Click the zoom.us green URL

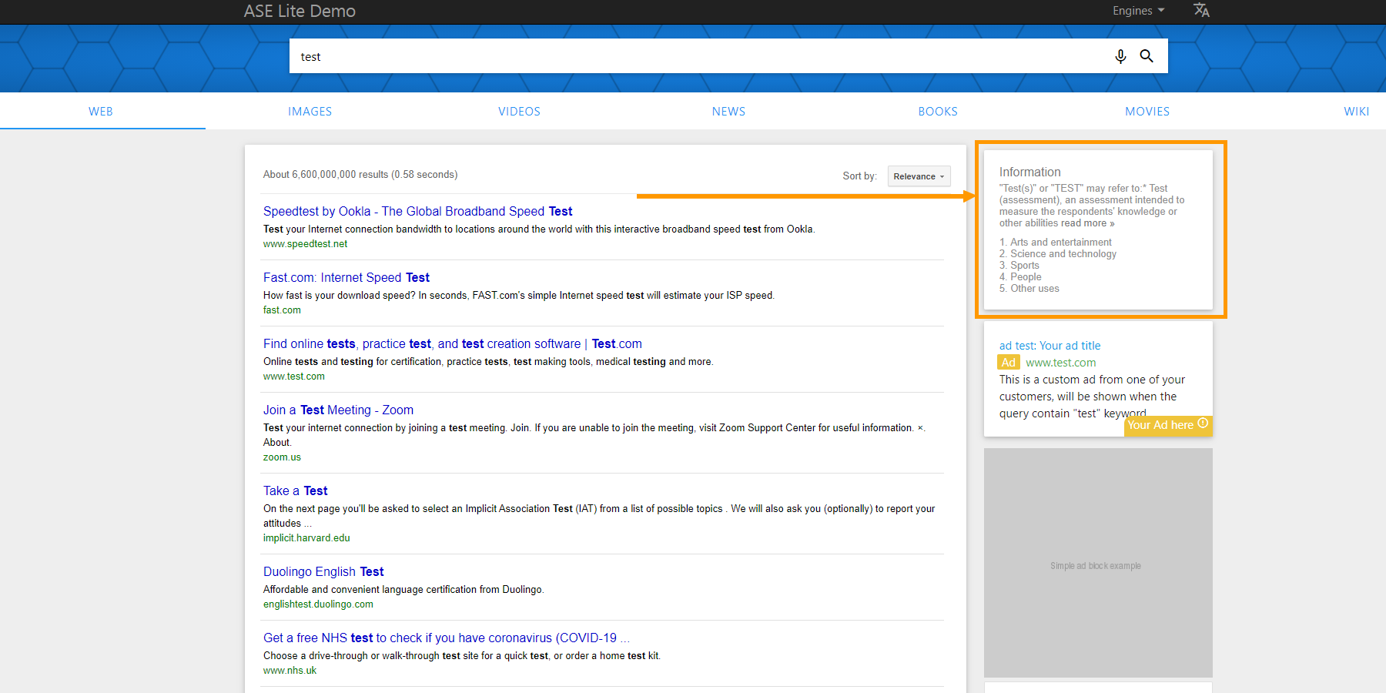[x=282, y=457]
